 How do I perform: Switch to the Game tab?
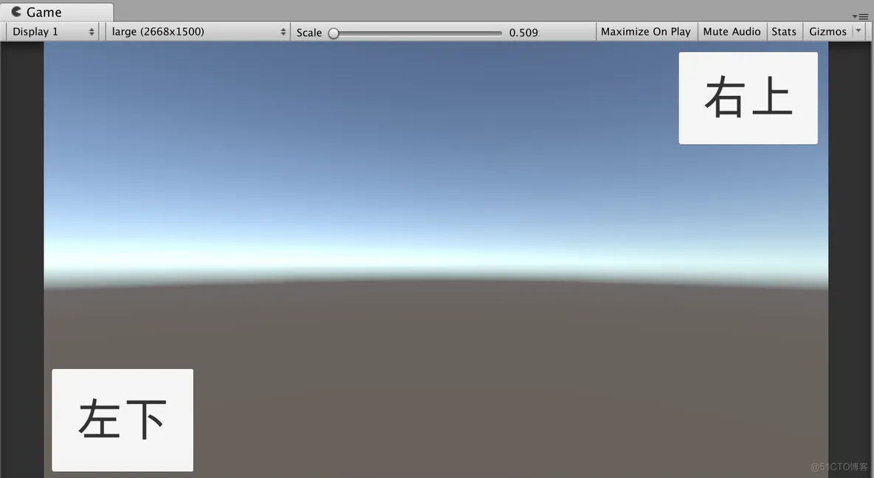(57, 13)
